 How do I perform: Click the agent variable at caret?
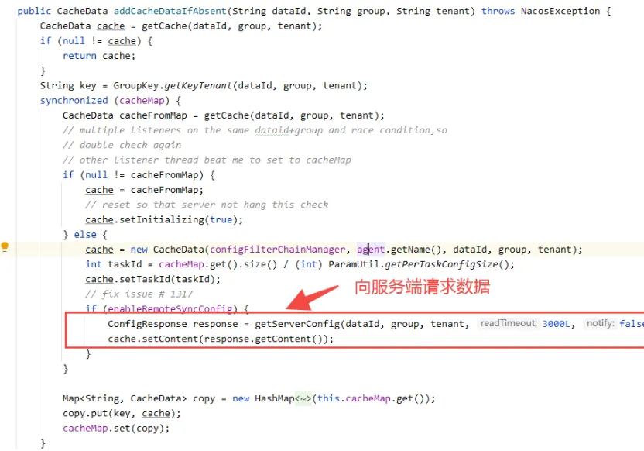point(371,250)
